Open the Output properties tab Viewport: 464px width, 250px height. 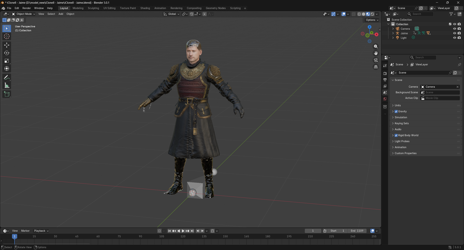(385, 80)
